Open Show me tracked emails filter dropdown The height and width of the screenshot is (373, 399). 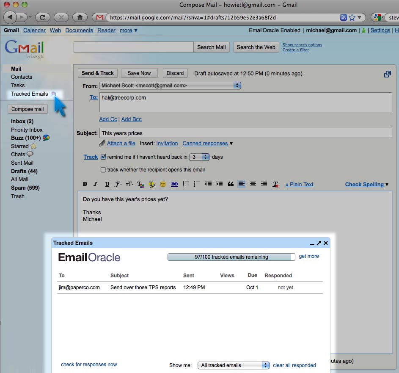(233, 365)
